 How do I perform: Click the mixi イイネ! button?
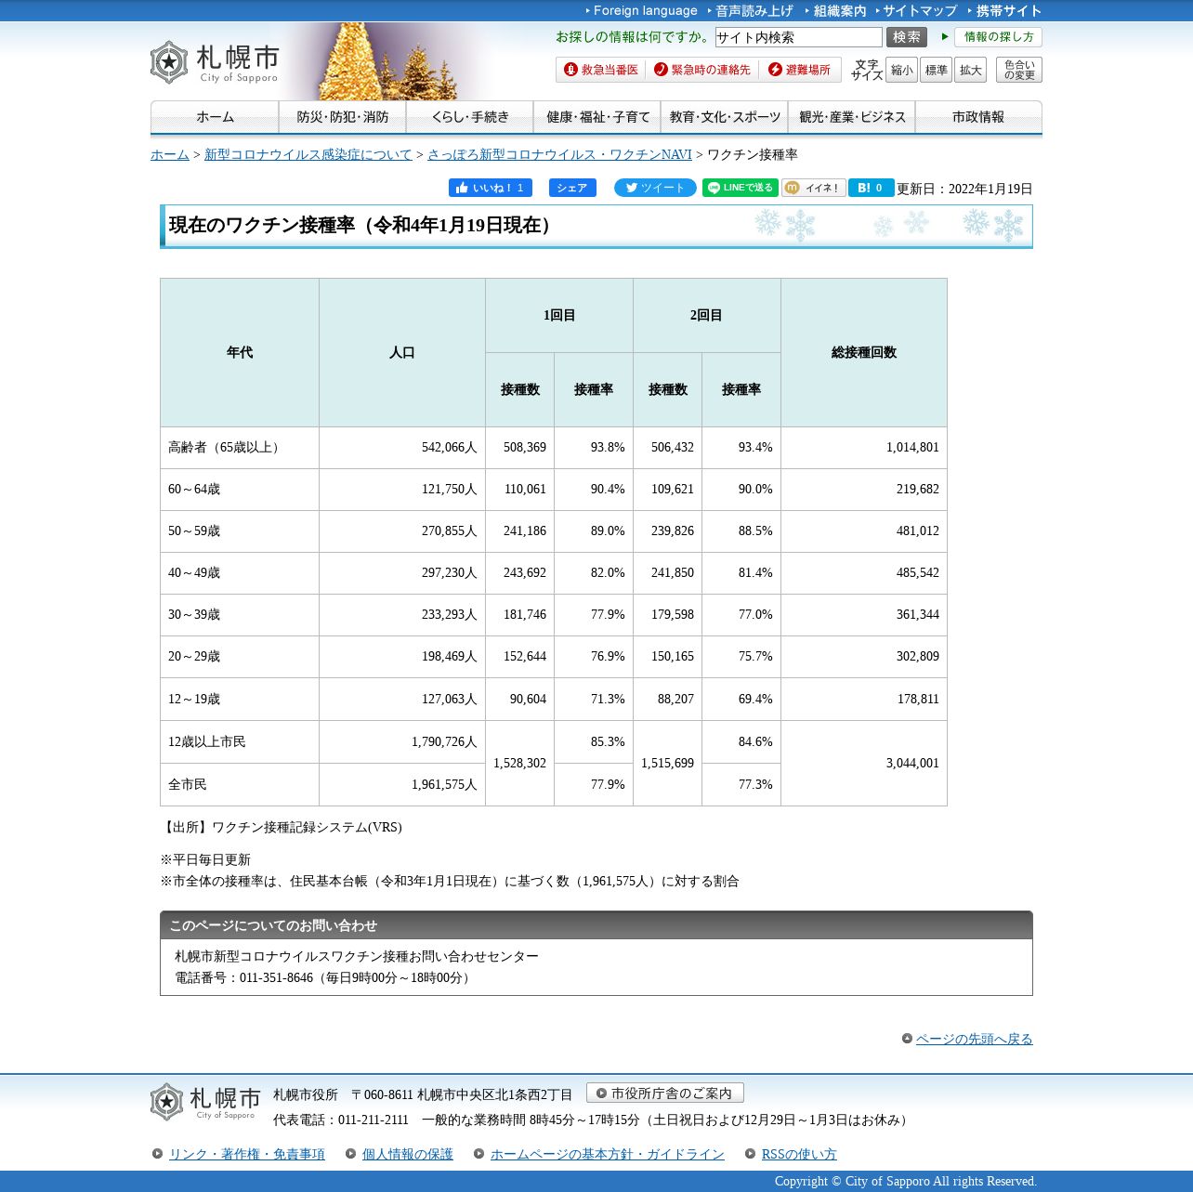[x=813, y=188]
